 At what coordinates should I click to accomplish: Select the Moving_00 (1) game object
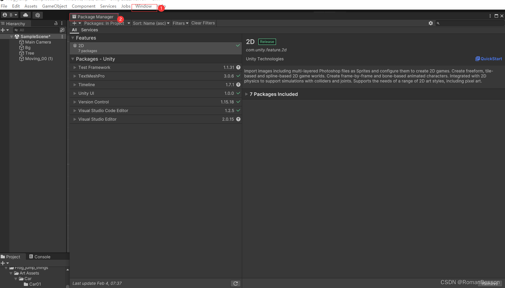(39, 59)
